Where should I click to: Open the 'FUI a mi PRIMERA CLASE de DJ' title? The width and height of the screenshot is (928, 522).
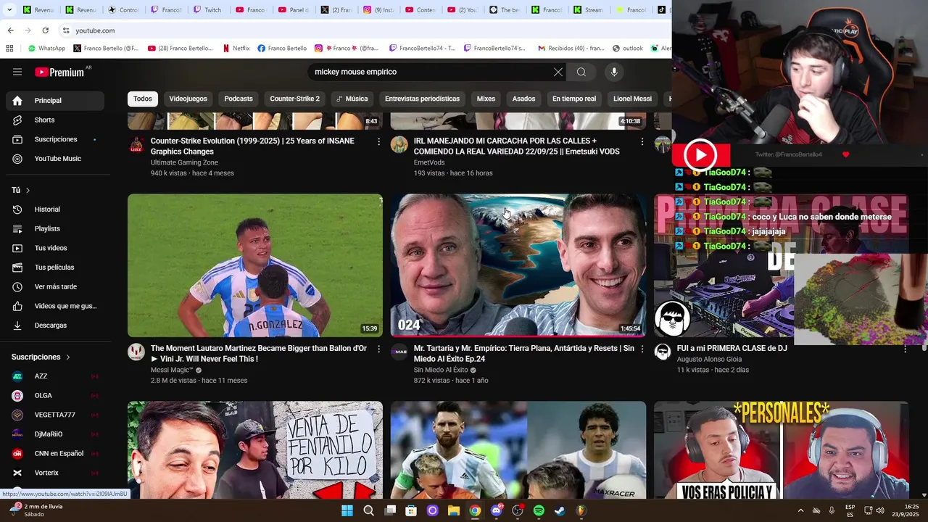click(732, 348)
